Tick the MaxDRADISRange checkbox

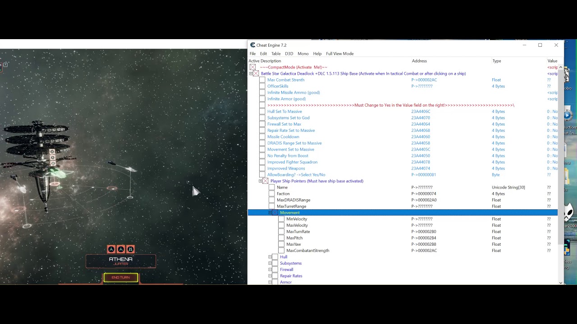point(272,200)
